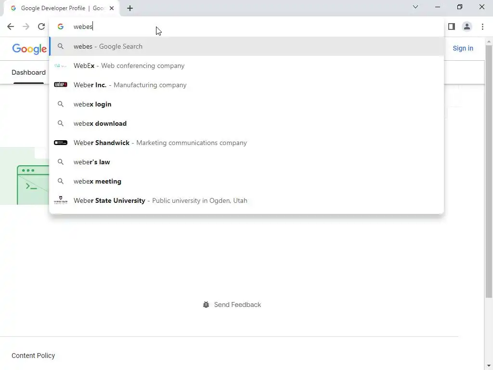This screenshot has width=493, height=370.
Task: Click the Weber State University logo icon
Action: point(61,200)
